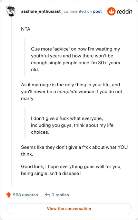Click the "commented on" text

78,11
